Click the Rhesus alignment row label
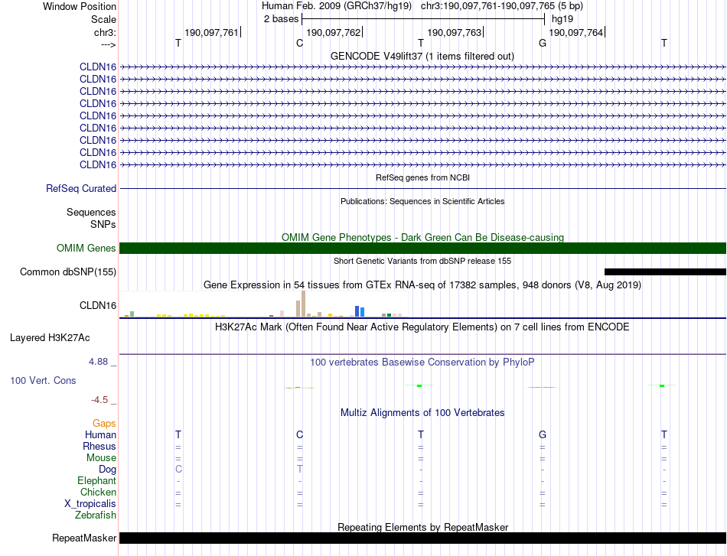This screenshot has width=727, height=556. 99,446
